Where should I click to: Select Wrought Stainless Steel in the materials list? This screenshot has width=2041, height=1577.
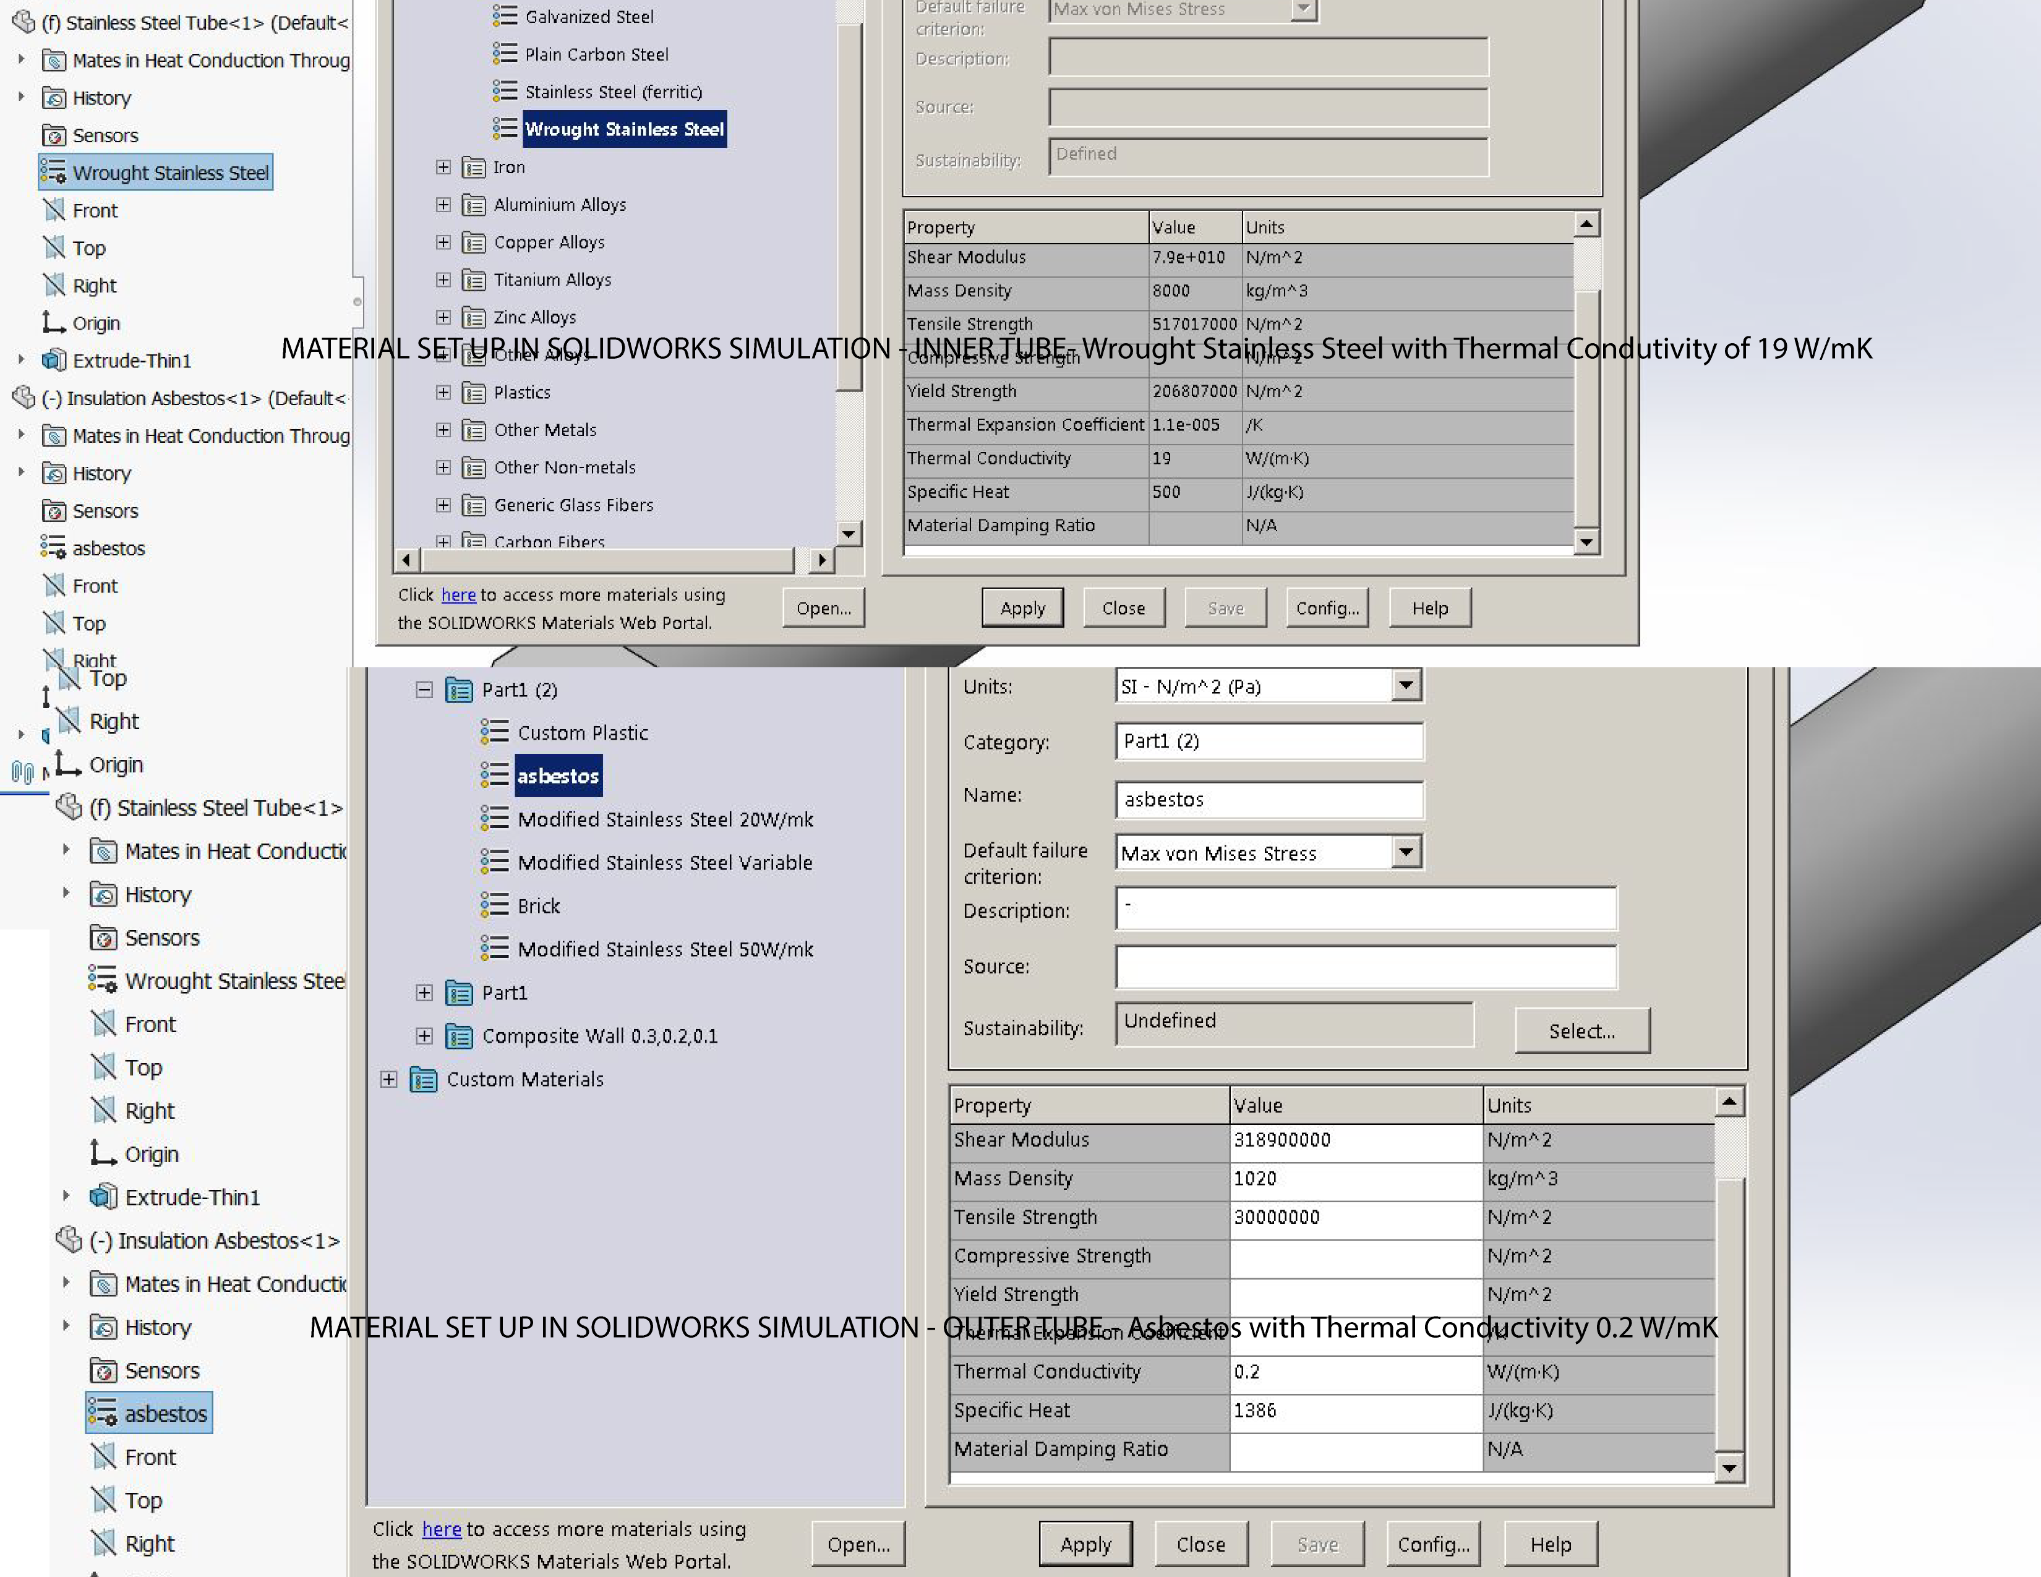624,129
